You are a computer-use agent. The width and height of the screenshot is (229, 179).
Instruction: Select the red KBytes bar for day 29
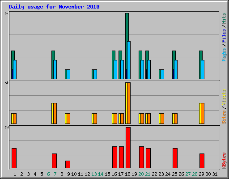(x=202, y=161)
